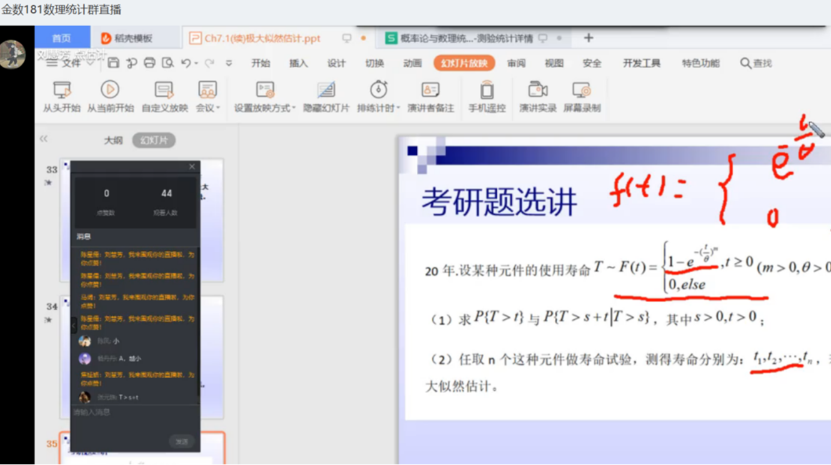Expand the 会议 dropdown
Viewport: 831px width, 465px height.
pos(218,108)
